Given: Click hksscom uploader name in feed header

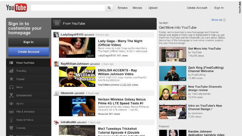Looking at the screenshot, I should point(67,93).
